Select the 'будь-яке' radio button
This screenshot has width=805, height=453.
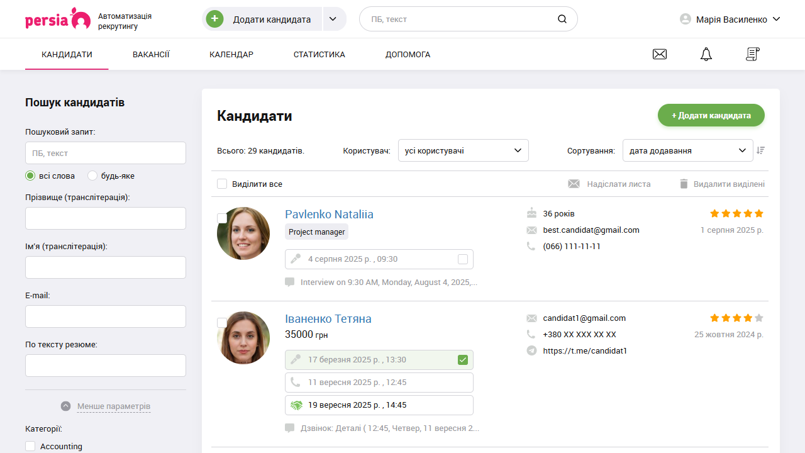coord(92,176)
